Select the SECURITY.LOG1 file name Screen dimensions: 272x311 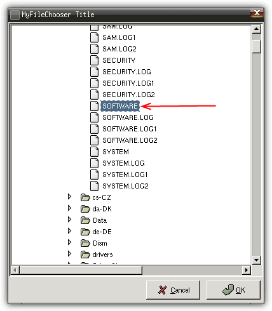[x=128, y=83]
